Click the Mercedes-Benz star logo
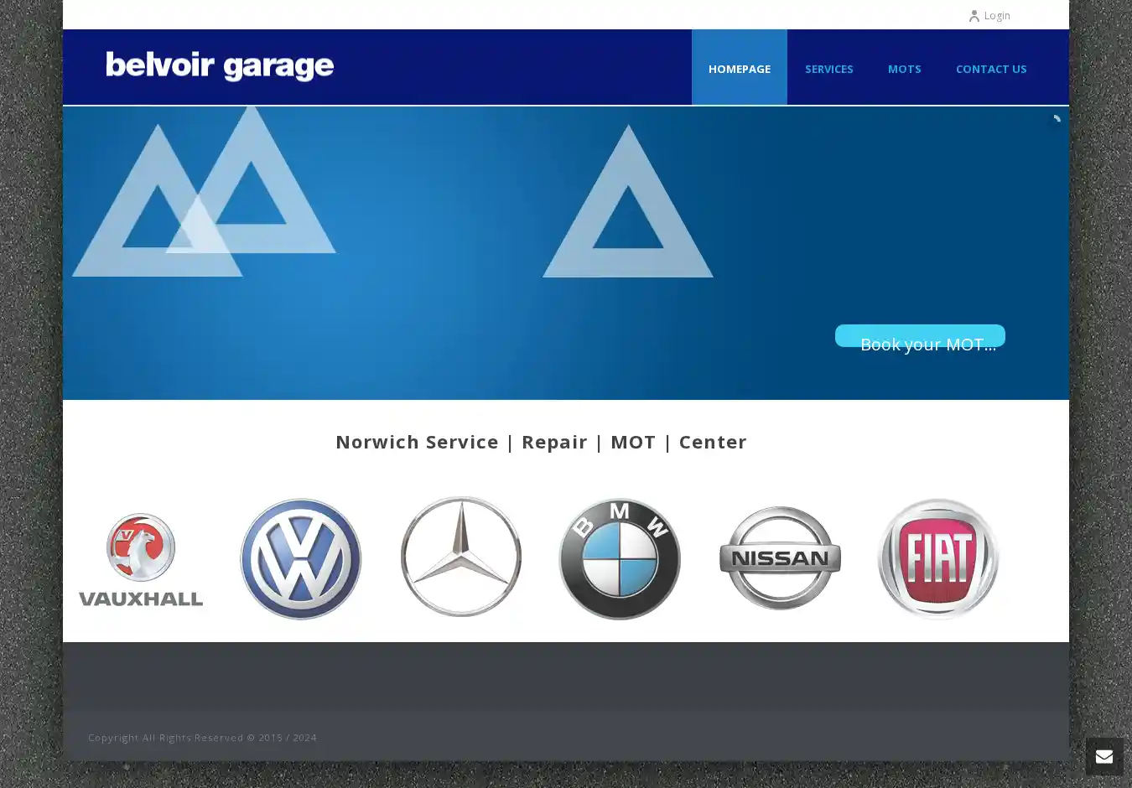Image resolution: width=1132 pixels, height=788 pixels. point(460,557)
